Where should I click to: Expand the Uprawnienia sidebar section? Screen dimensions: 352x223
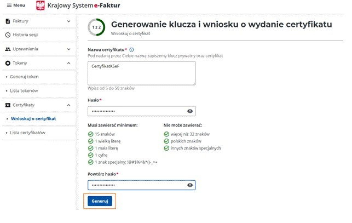tap(68, 49)
